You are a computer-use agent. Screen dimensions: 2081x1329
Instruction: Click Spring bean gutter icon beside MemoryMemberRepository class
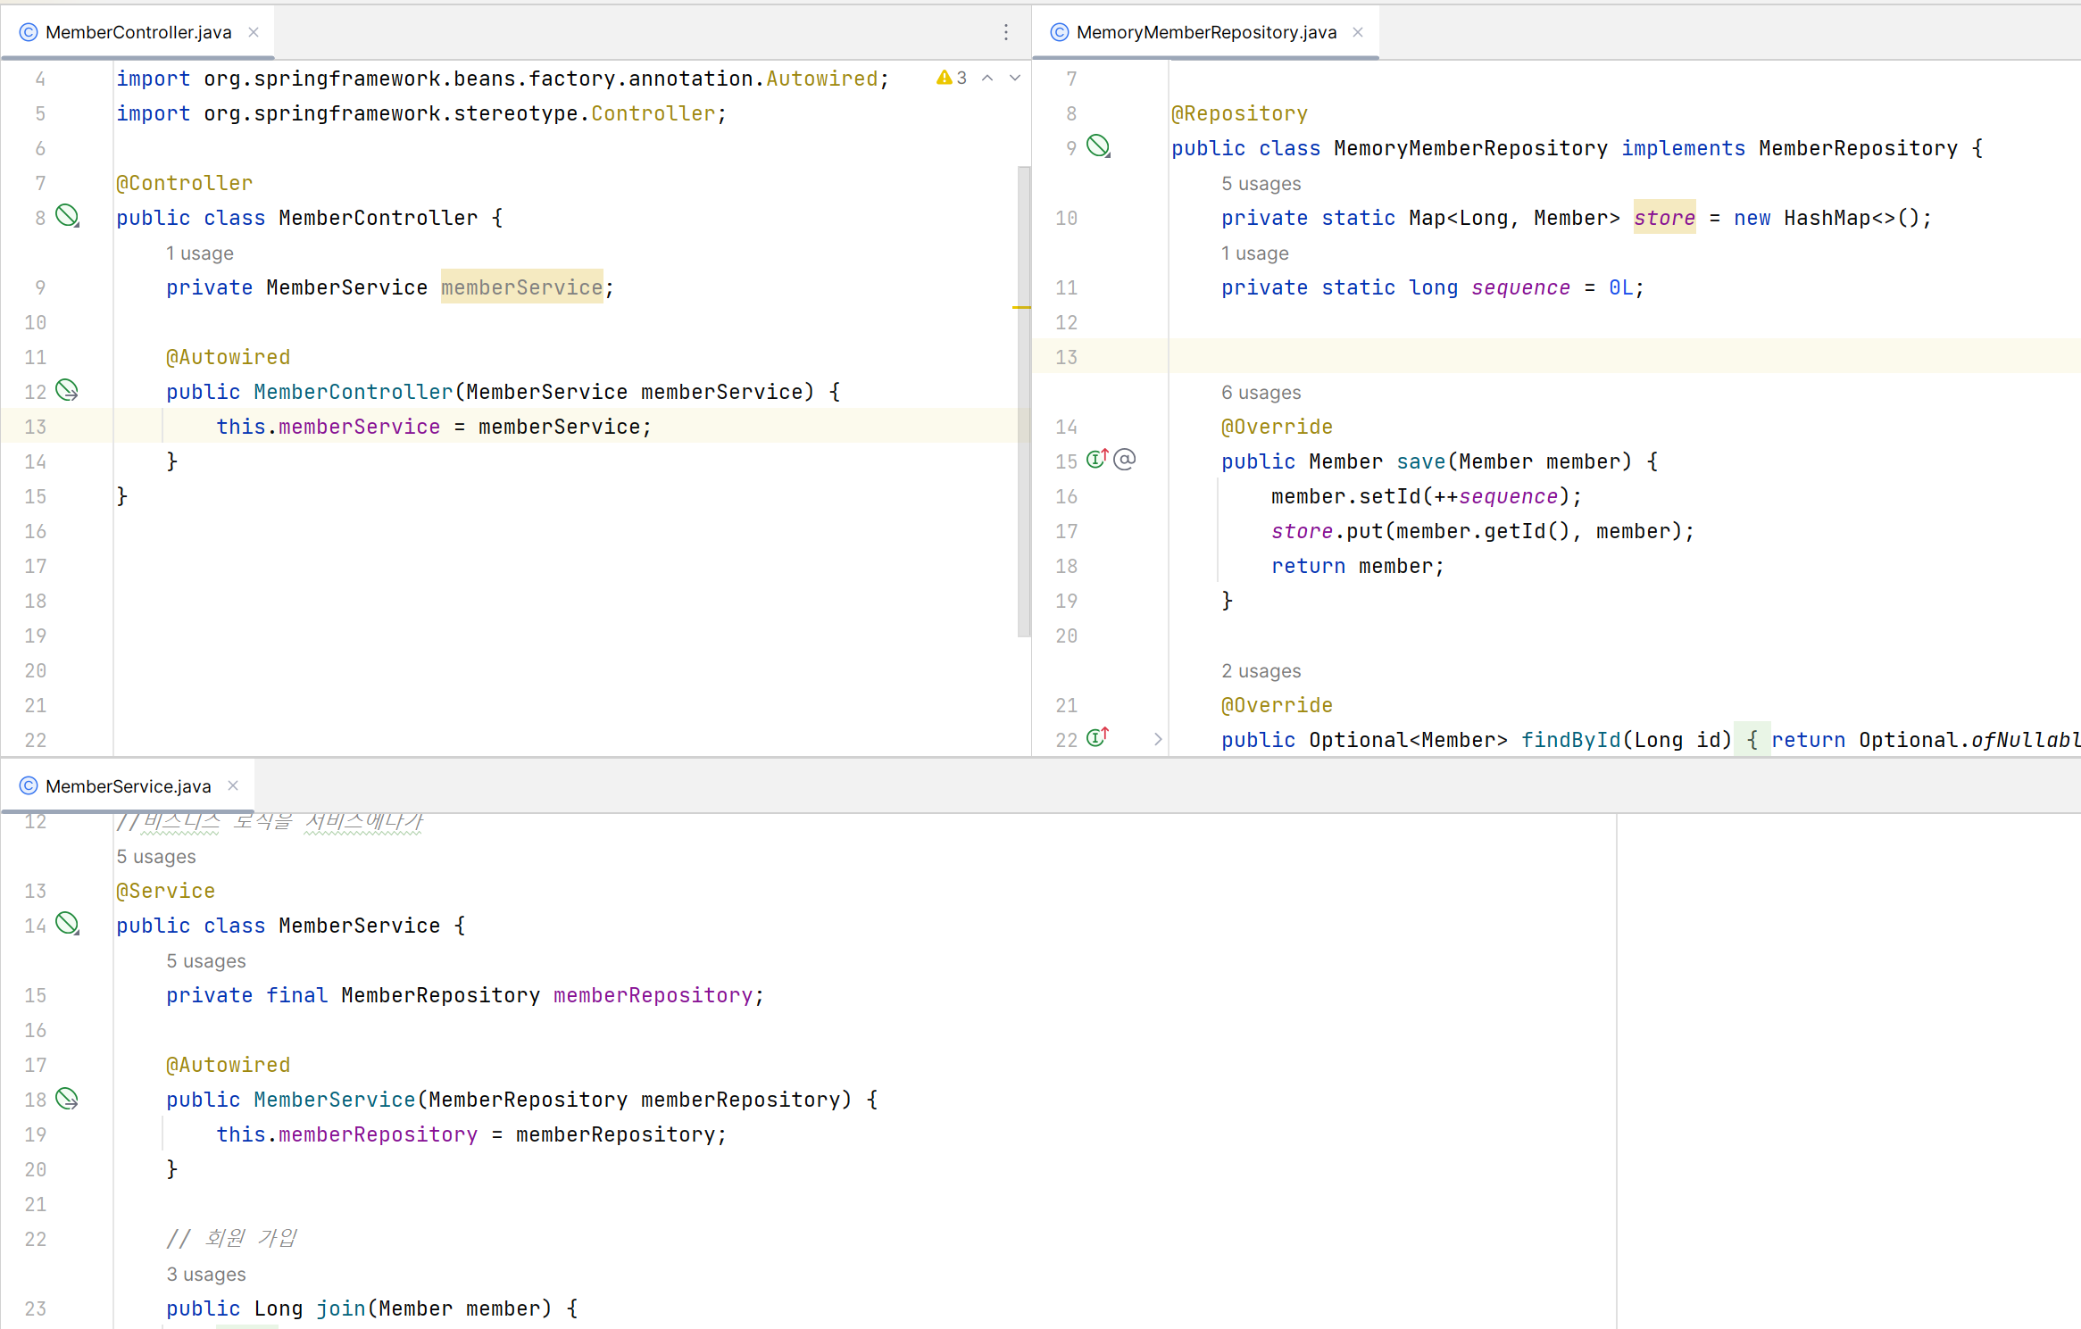1098,146
